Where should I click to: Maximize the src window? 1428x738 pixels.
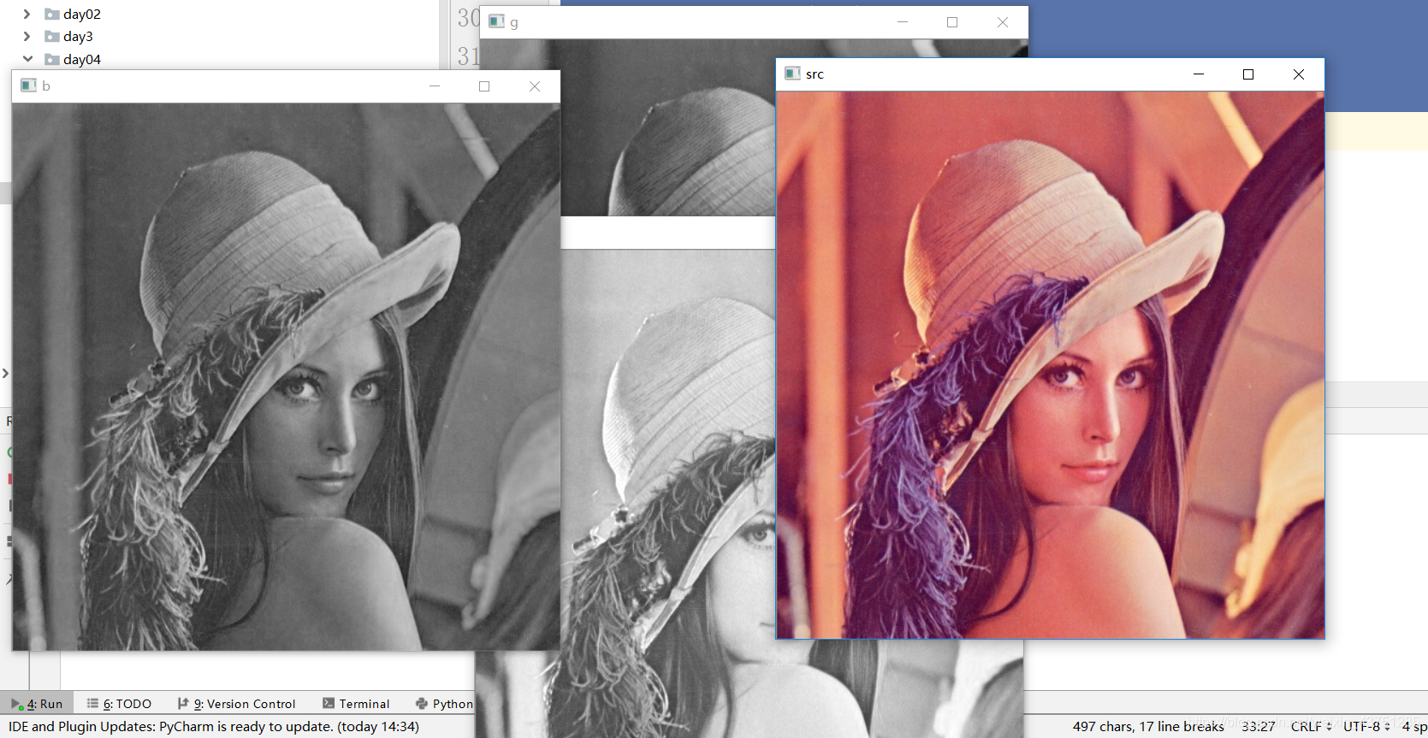[1248, 74]
